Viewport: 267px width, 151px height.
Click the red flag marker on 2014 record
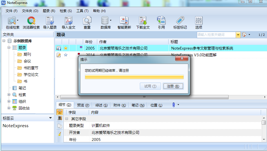(79, 54)
